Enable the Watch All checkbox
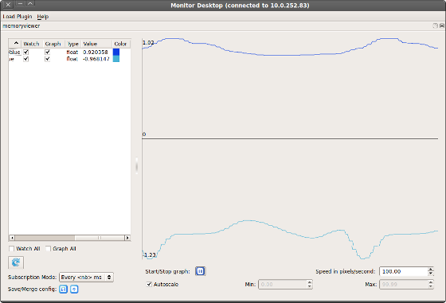Viewport: 446px width, 303px height. (12, 249)
